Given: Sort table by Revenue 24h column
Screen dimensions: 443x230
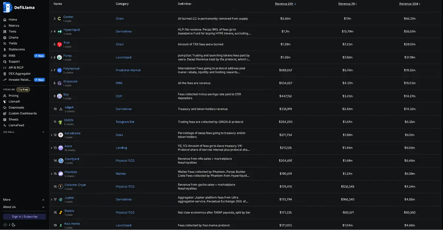Looking at the screenshot, I should click(285, 4).
